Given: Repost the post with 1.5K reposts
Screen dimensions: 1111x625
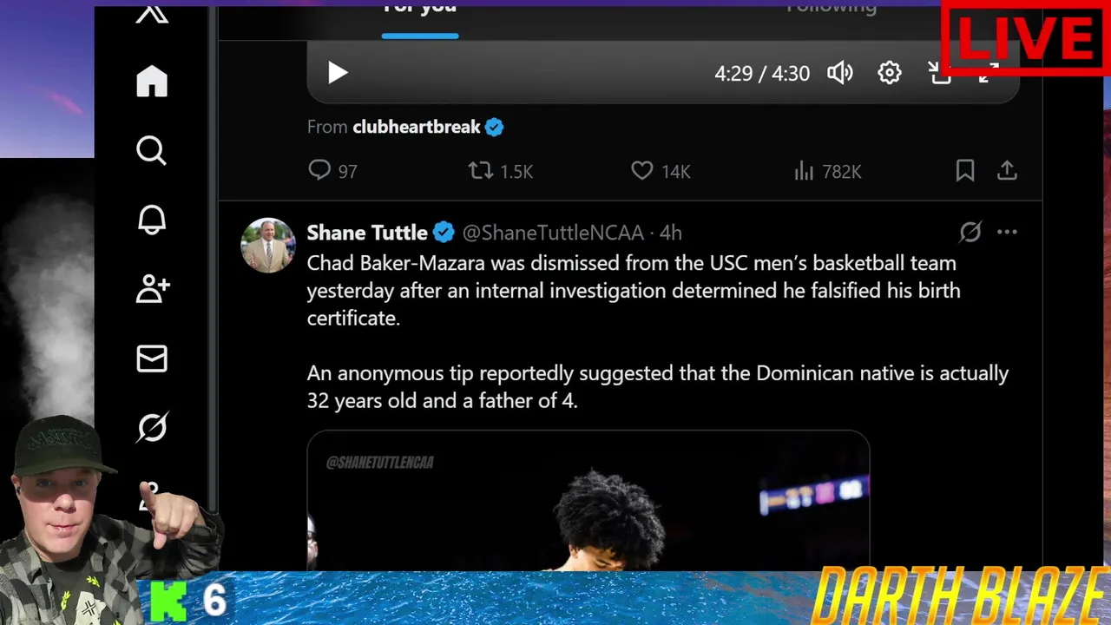Looking at the screenshot, I should (x=500, y=171).
